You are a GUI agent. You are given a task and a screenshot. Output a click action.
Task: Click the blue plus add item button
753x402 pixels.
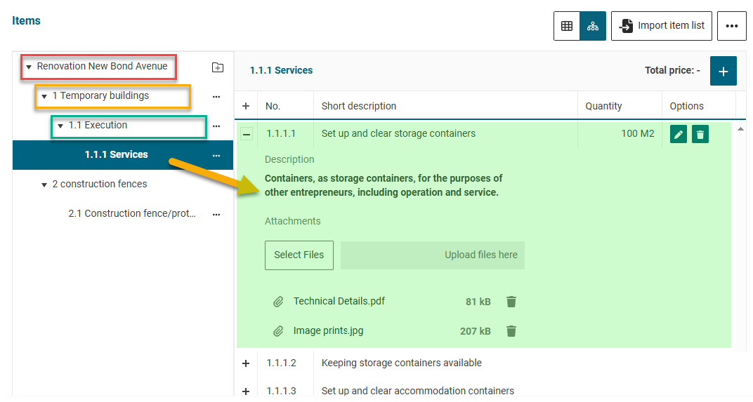point(723,71)
